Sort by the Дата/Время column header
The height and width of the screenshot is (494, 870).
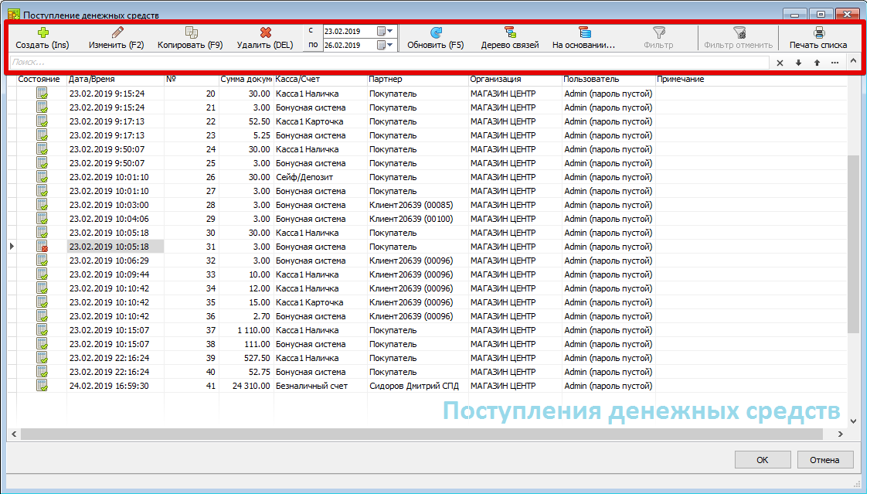pos(115,80)
